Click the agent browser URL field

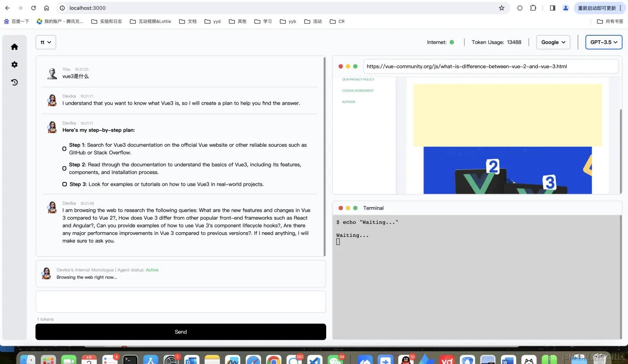(491, 66)
